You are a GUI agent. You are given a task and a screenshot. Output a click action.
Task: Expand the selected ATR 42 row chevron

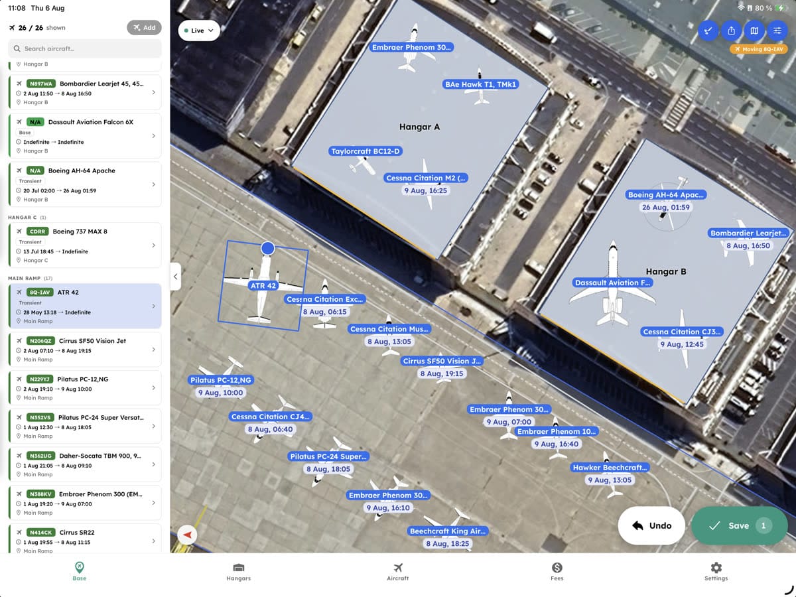(154, 306)
